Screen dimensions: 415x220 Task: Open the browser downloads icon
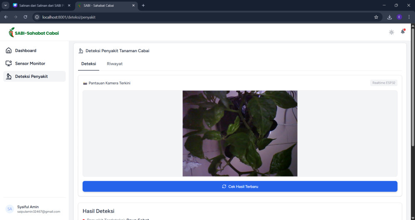pyautogui.click(x=389, y=17)
